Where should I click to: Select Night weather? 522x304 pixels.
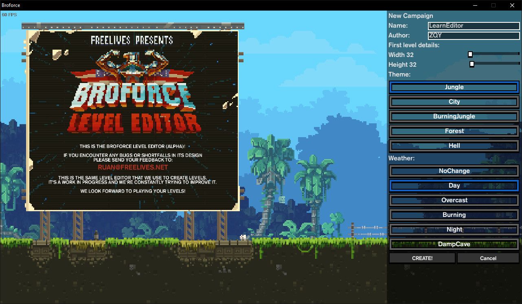(454, 230)
